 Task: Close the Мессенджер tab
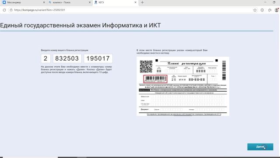[x=44, y=3]
